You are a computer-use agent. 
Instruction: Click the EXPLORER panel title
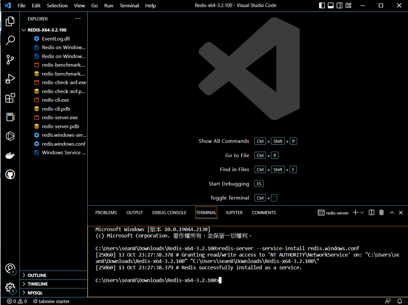point(38,19)
